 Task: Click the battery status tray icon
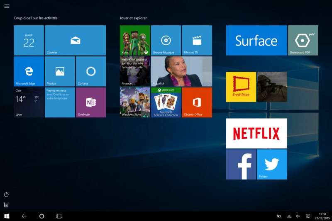coord(279,216)
